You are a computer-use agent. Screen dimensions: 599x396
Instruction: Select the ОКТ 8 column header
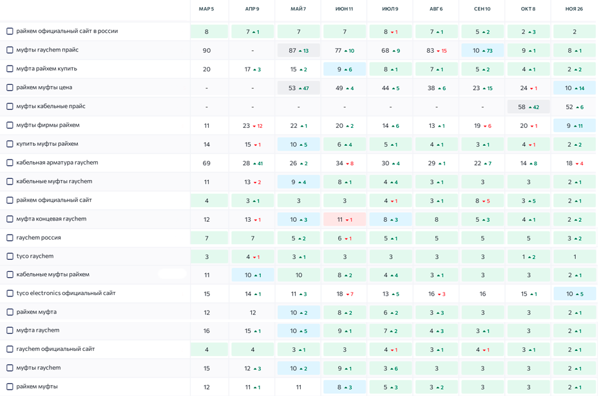coord(528,9)
